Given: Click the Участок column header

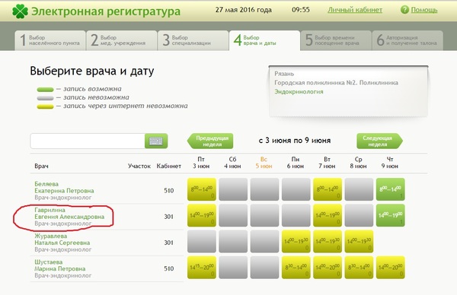Looking at the screenshot, I should coord(139,166).
